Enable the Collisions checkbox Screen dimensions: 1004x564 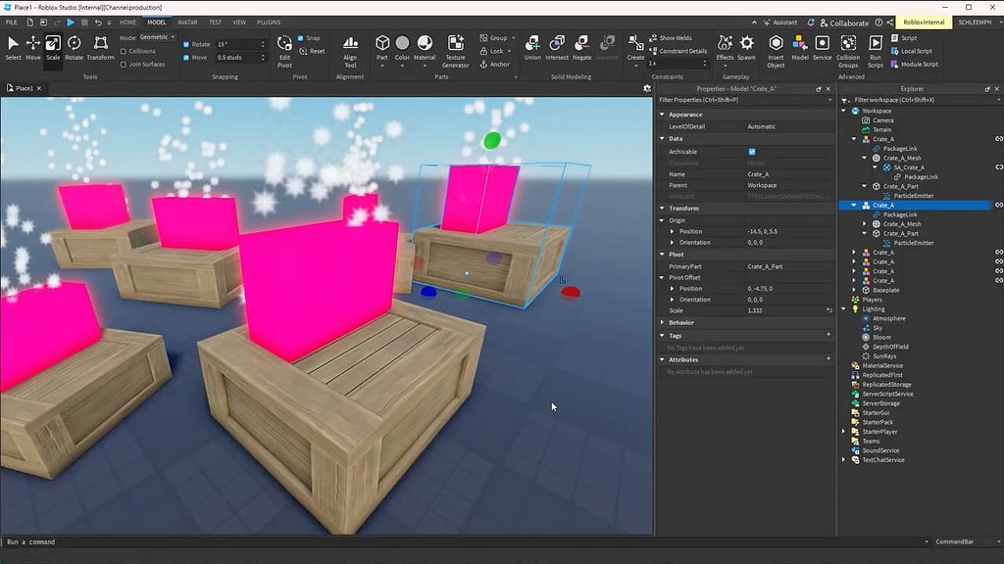(123, 51)
